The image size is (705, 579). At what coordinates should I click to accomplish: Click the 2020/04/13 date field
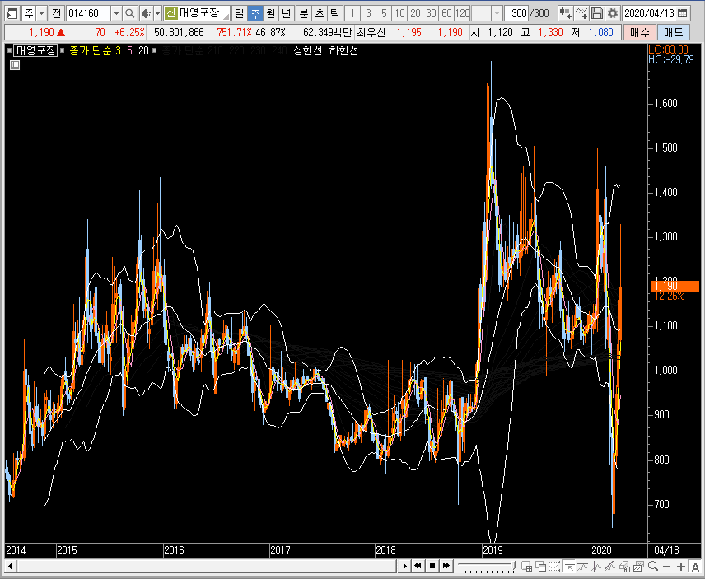click(x=649, y=13)
